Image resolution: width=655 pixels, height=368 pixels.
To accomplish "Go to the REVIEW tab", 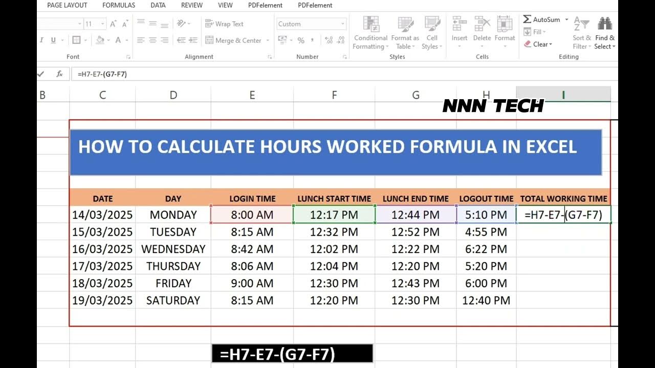I will (192, 5).
